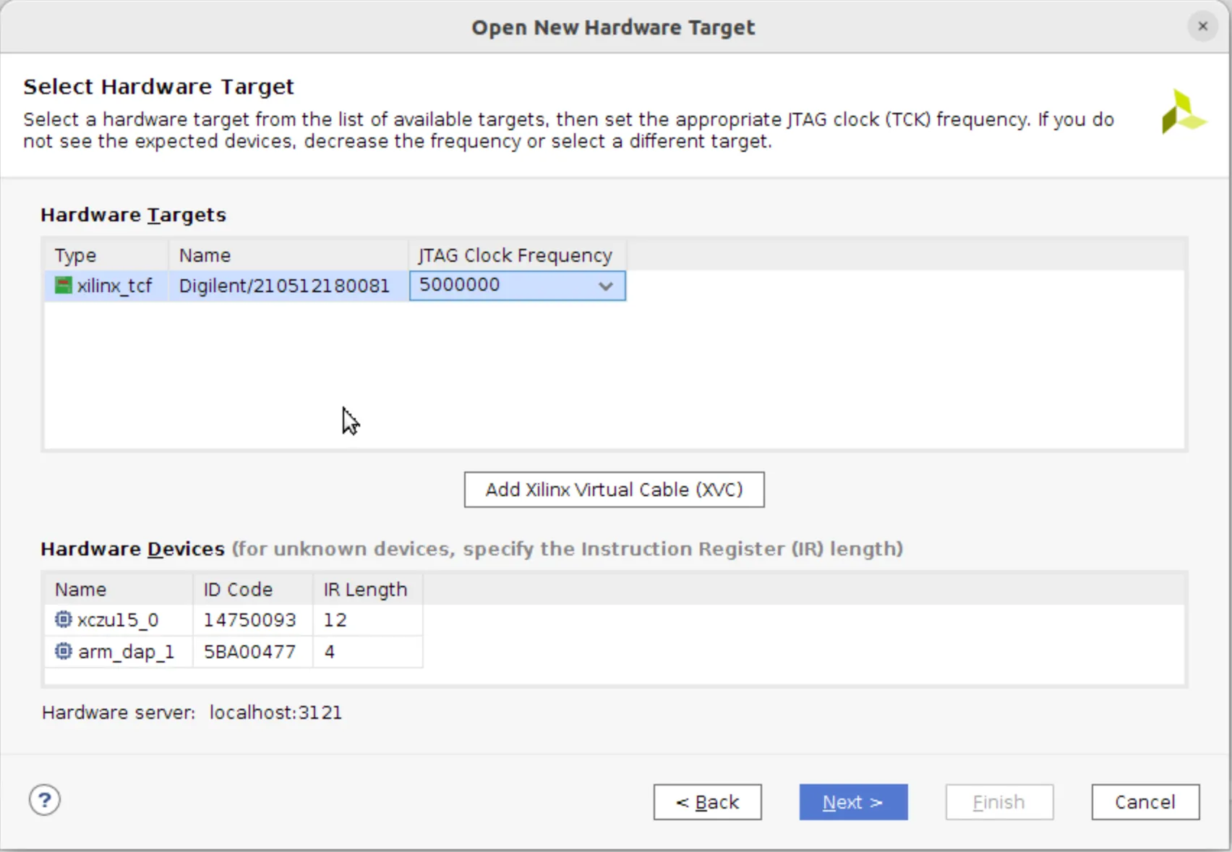Select the Digilent/210512180081 target name cell
Screen dimensions: 1232x852
click(285, 286)
